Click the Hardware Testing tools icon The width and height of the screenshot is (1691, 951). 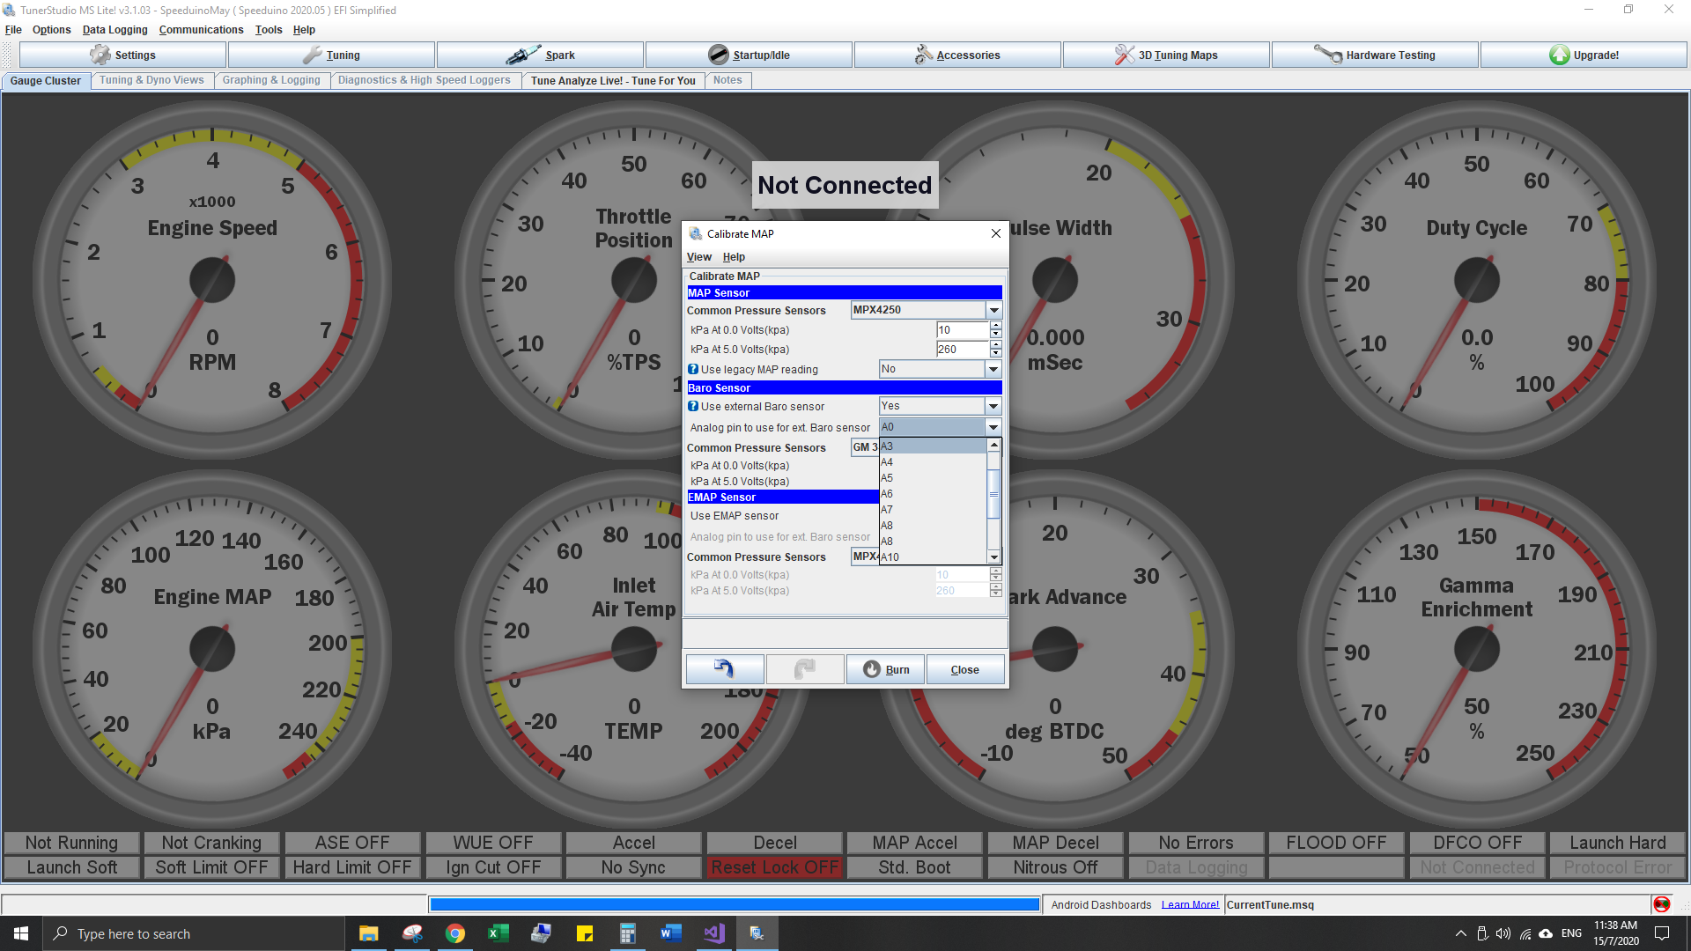pyautogui.click(x=1326, y=54)
